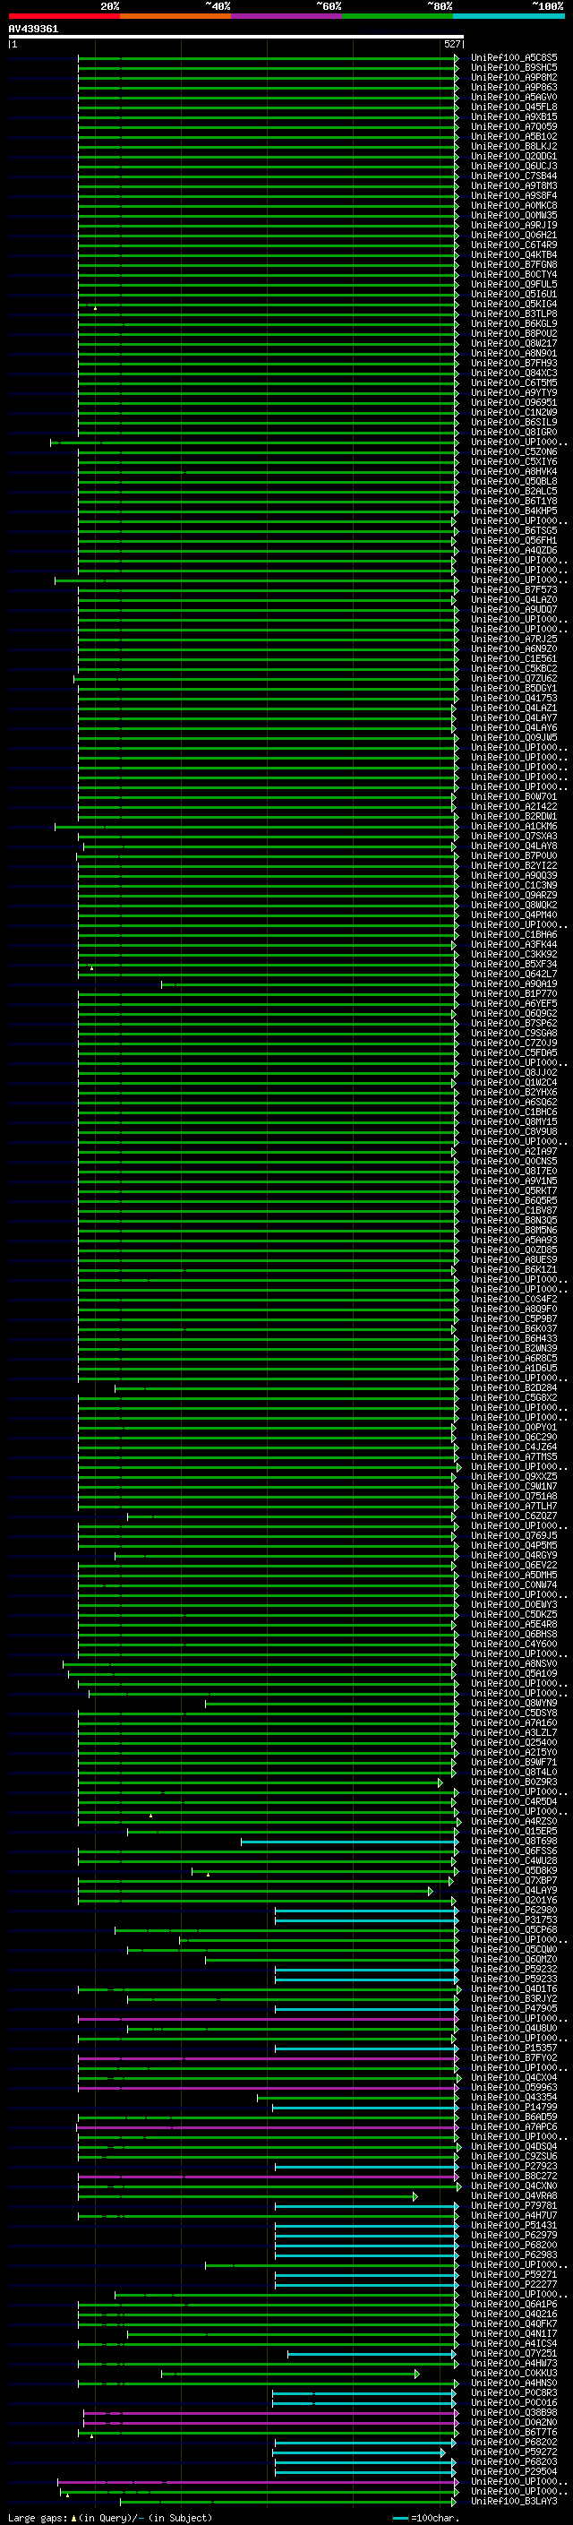Select the UniRef100_Q5KIG4 label
Image resolution: width=573 pixels, height=2525 pixels.
(514, 304)
